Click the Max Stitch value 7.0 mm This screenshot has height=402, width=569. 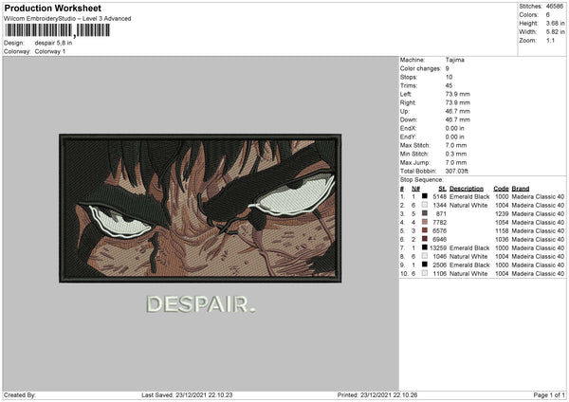[x=456, y=145]
